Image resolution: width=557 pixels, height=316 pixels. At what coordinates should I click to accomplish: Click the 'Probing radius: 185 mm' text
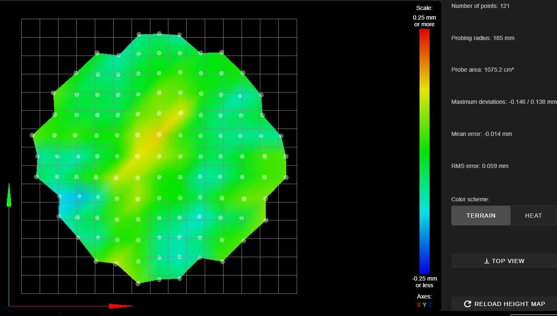click(x=483, y=38)
